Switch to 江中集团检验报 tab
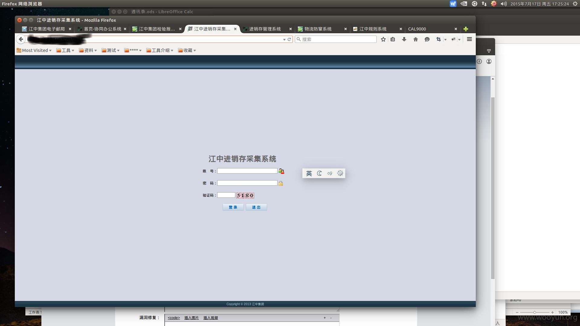The width and height of the screenshot is (580, 326). pyautogui.click(x=157, y=29)
